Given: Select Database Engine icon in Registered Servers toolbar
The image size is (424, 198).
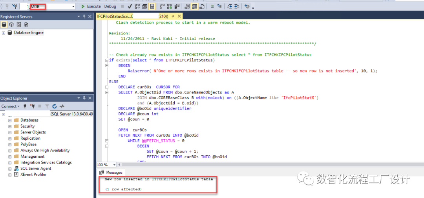Looking at the screenshot, I should (x=4, y=25).
